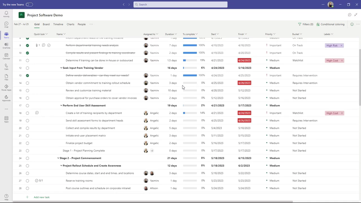361x203 pixels.
Task: Mark task 14 complete circle
Action: click(27, 83)
